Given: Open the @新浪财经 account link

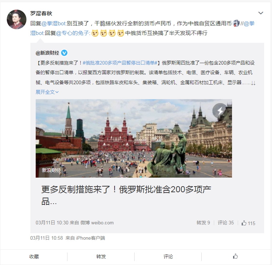Looking at the screenshot, I should tap(47, 53).
